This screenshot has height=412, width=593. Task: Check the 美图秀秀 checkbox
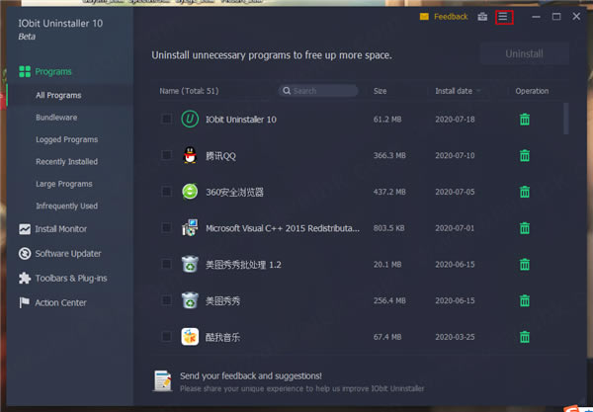pos(166,300)
